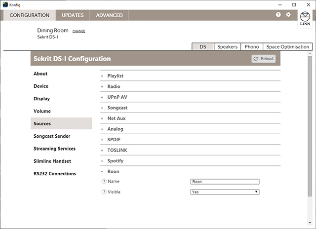The image size is (316, 229).
Task: Click the Konfig app icon in title bar
Action: pyautogui.click(x=5, y=4)
